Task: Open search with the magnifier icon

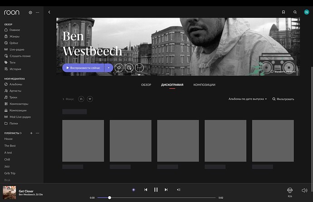Action: pos(295,12)
